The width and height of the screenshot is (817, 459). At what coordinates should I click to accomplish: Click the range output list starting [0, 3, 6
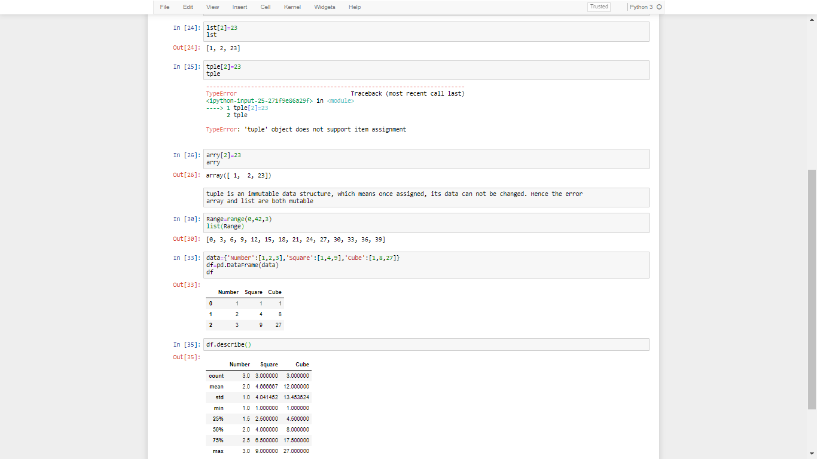[295, 240]
